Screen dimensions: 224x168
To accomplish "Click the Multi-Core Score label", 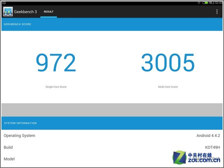I will (x=168, y=87).
